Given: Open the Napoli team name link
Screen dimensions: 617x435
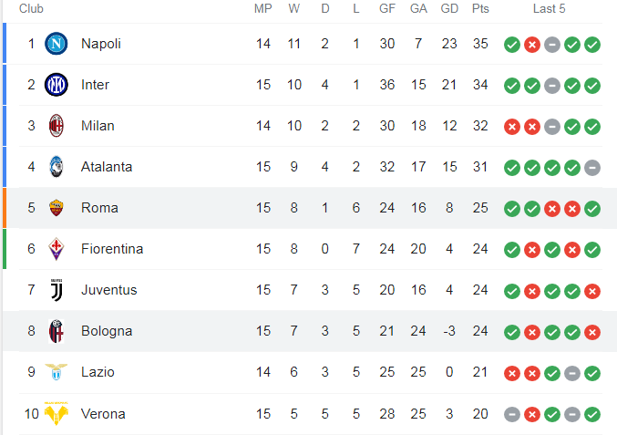Looking at the screenshot, I should tap(101, 44).
